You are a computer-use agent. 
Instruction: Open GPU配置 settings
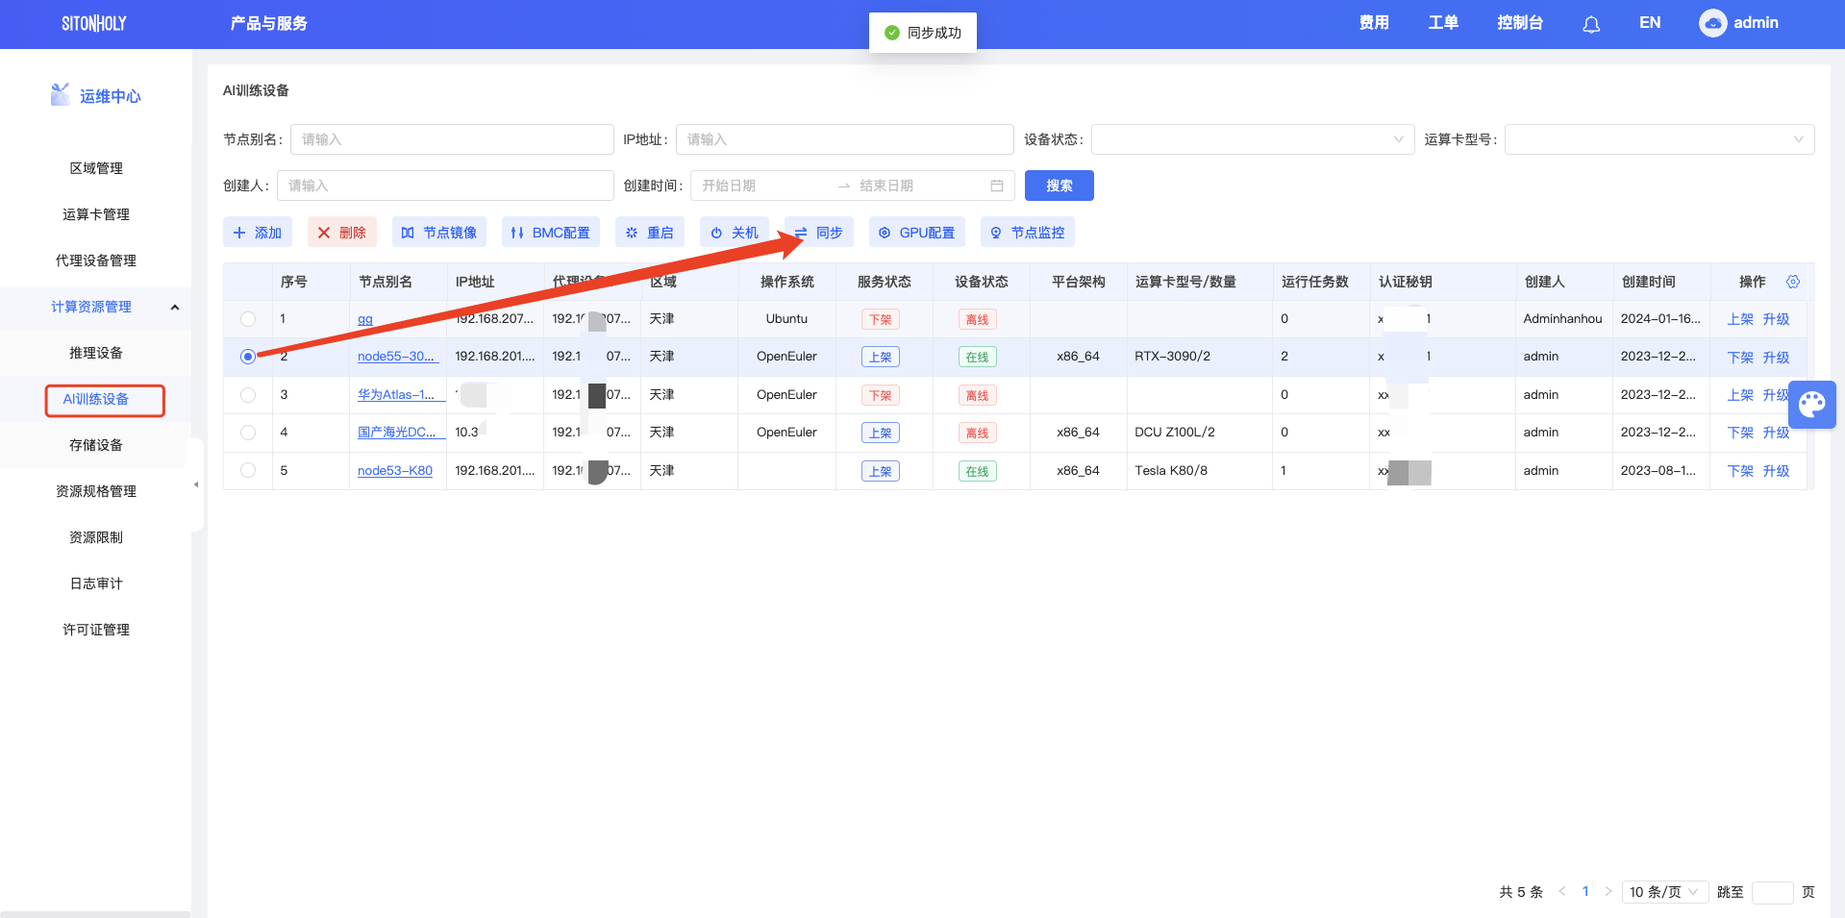[917, 233]
